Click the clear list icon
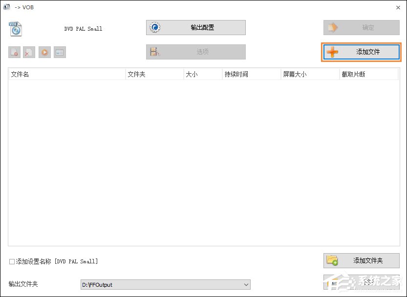 tap(29, 52)
